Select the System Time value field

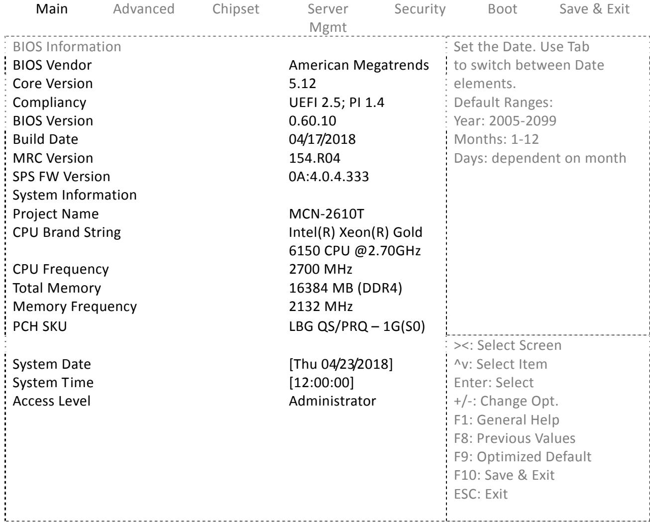322,383
